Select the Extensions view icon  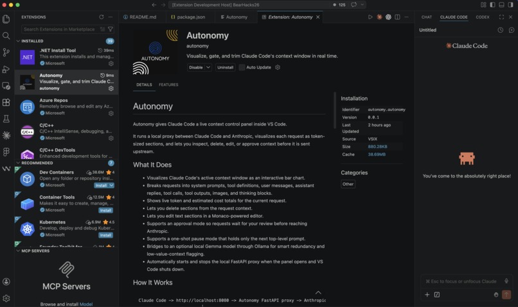click(x=6, y=102)
